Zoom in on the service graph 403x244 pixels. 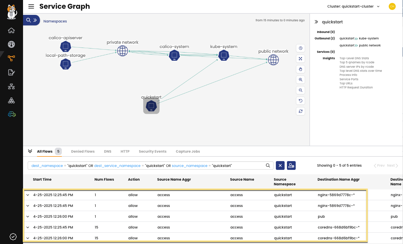click(300, 79)
